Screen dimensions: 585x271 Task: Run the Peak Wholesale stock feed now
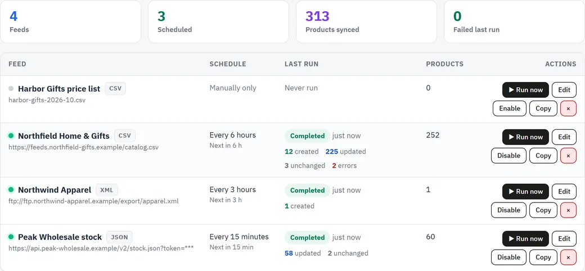tap(525, 239)
